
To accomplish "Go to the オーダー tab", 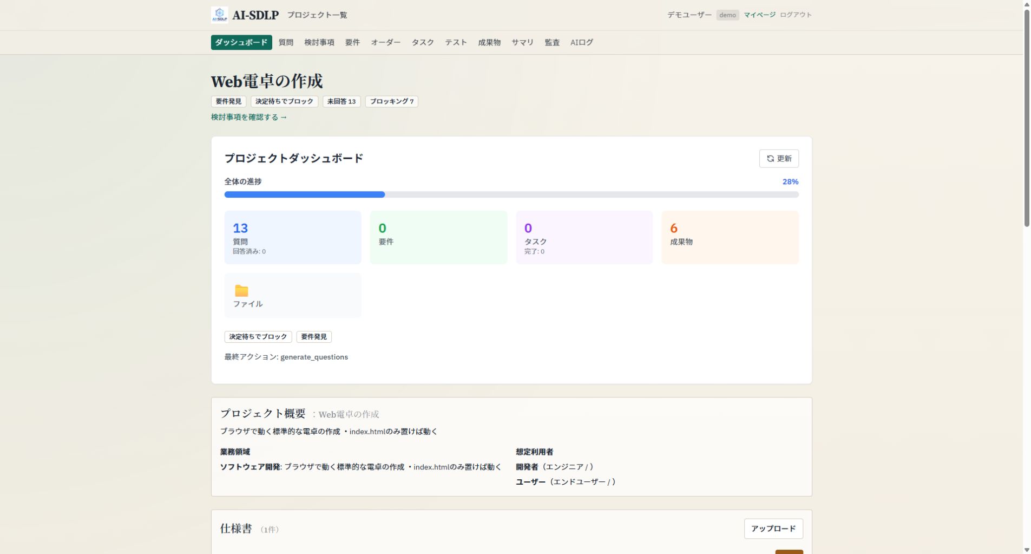I will pyautogui.click(x=386, y=42).
